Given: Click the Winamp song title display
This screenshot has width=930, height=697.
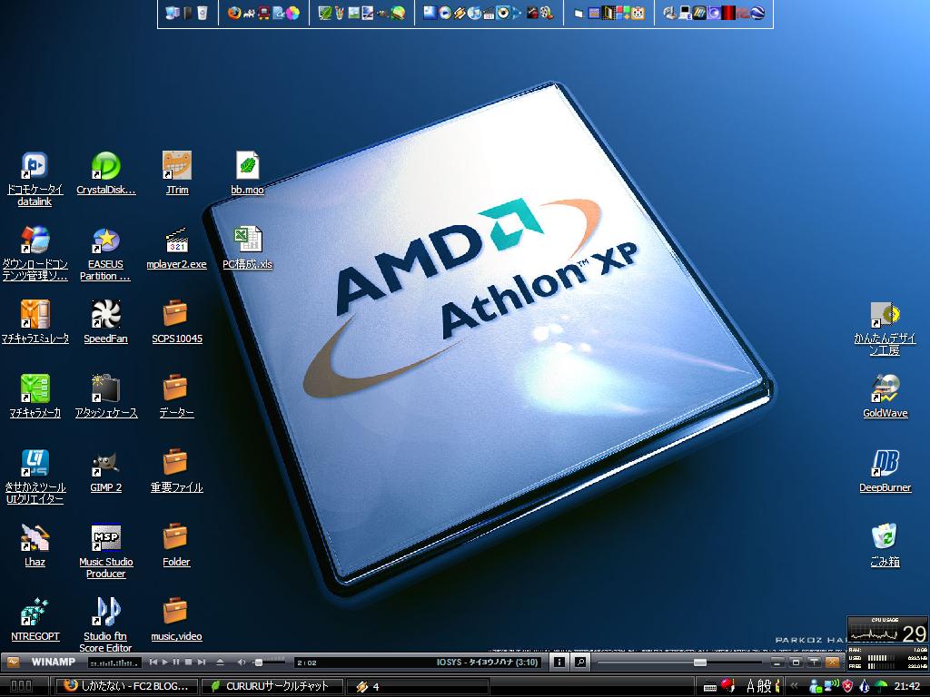Looking at the screenshot, I should (487, 662).
